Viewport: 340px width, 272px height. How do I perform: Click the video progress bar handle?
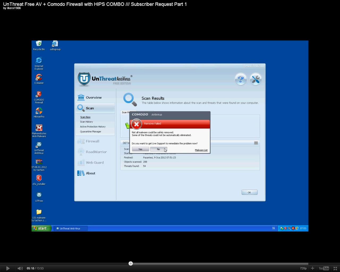point(131,263)
